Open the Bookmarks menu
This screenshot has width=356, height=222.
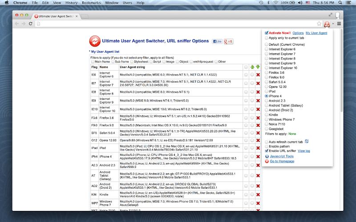[x=91, y=3]
